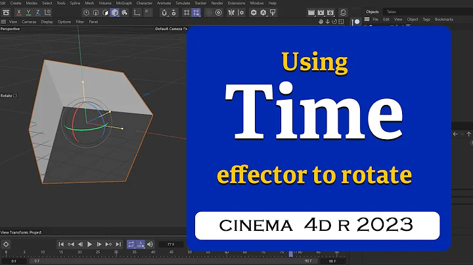473x265 pixels.
Task: Click the hexagon object icon
Action: (x=254, y=12)
